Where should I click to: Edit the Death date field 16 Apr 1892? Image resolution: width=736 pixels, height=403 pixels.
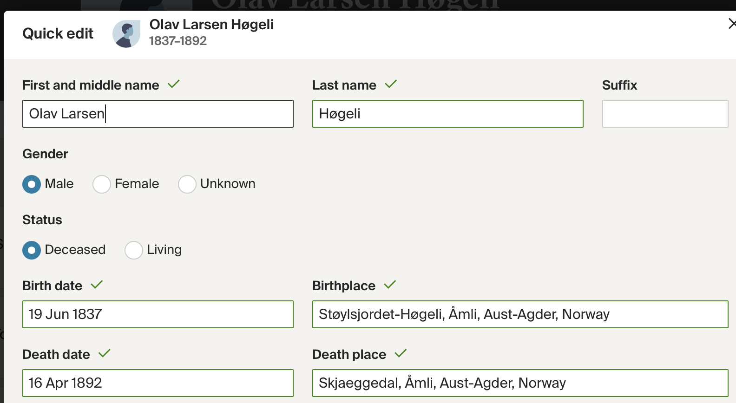158,383
